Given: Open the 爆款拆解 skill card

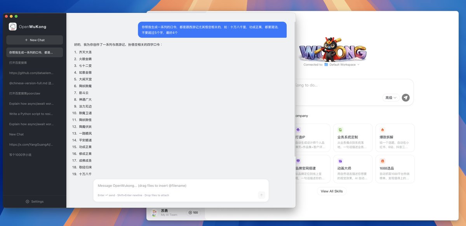Looking at the screenshot, I should (395, 138).
